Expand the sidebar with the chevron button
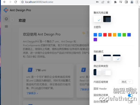140x105 pixels. pos(12,20)
